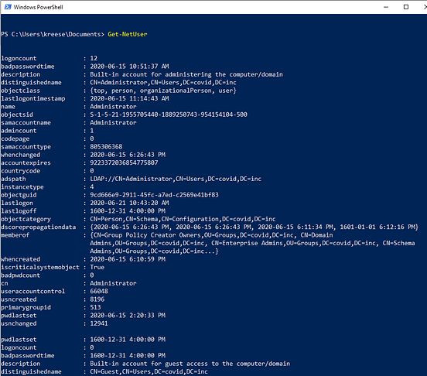Click the Windows PowerShell title text
The height and width of the screenshot is (376, 427).
(x=38, y=8)
